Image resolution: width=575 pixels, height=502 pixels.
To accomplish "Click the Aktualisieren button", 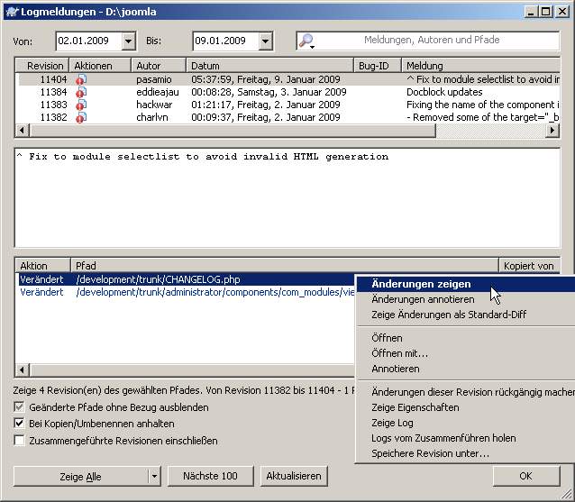I will (x=294, y=476).
